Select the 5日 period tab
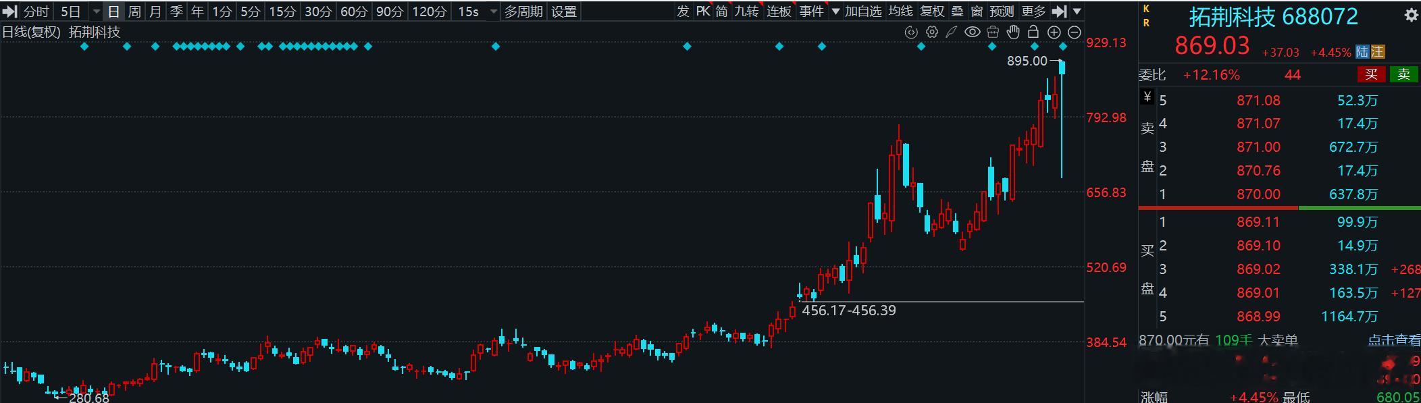This screenshot has height=403, width=1421. click(70, 11)
